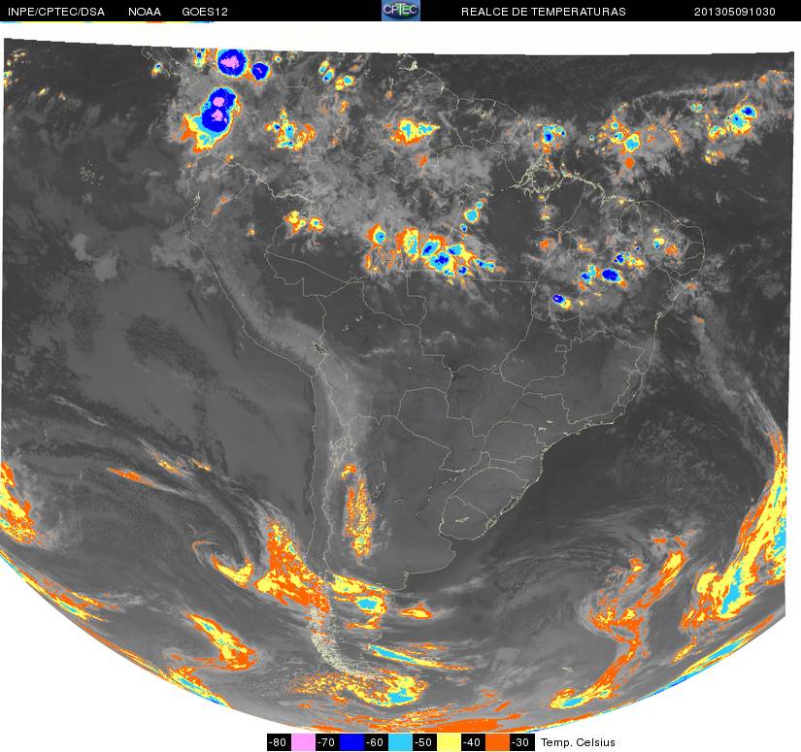801x752 pixels.
Task: Click the NOAA label in header
Action: (145, 12)
